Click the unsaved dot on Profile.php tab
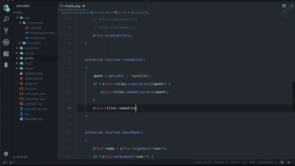The image size is (295, 166). tap(84, 6)
